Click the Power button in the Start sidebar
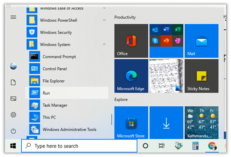This screenshot has width=231, height=157. pos(13,131)
